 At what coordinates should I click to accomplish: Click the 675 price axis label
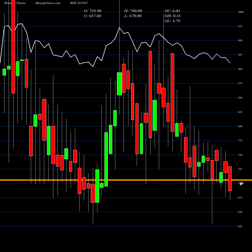(240, 198)
